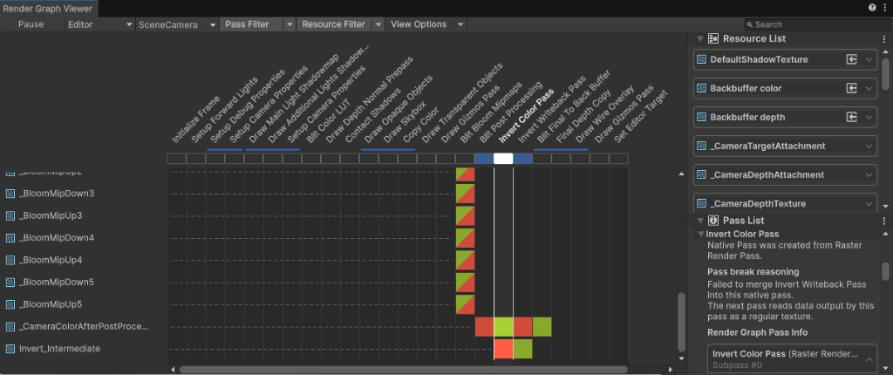Open the SceneCamera selection dropdown
Screen dimensions: 893x375
176,24
